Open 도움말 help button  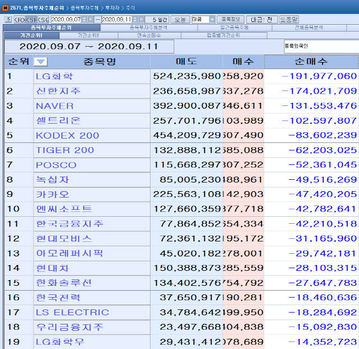pos(289,20)
